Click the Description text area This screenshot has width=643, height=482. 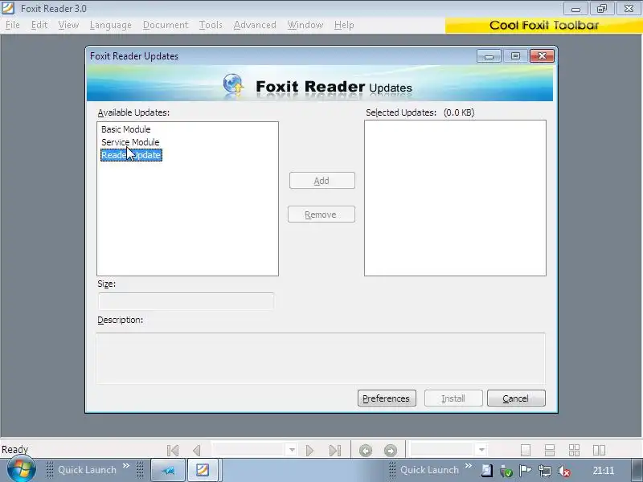321,358
